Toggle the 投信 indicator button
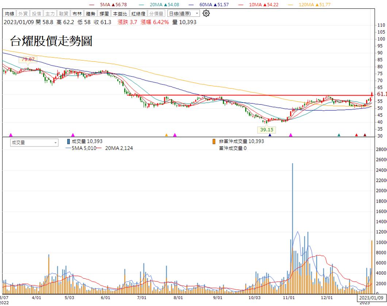387x306 pixels. [x=37, y=13]
